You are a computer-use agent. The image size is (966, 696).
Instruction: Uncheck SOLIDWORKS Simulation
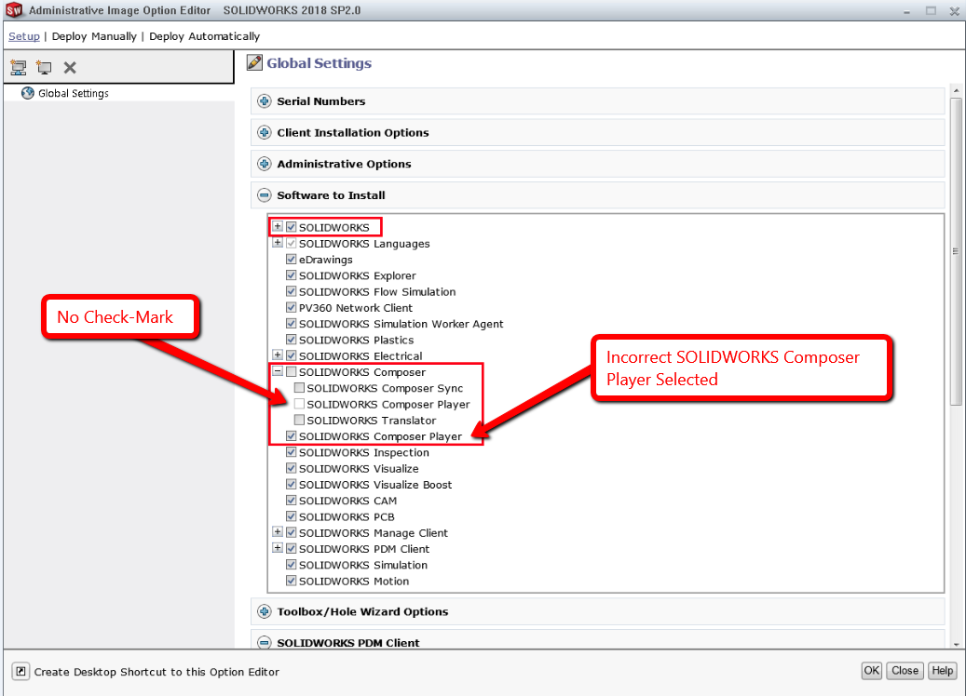(292, 564)
